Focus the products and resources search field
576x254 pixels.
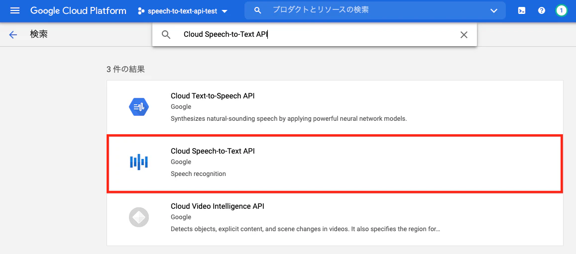pyautogui.click(x=375, y=10)
